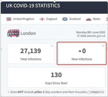Click the grey dot in Total Infections card

(52, 46)
